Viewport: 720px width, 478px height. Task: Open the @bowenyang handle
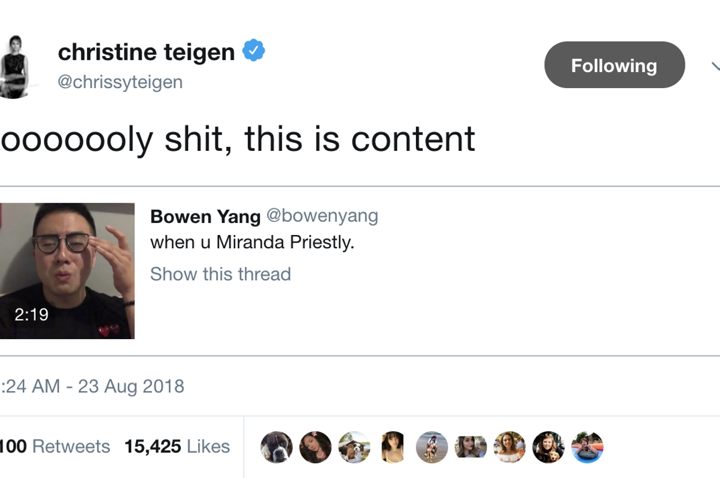(x=322, y=216)
